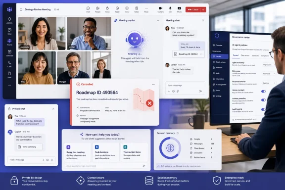Mute using the Mic icon

170,9
